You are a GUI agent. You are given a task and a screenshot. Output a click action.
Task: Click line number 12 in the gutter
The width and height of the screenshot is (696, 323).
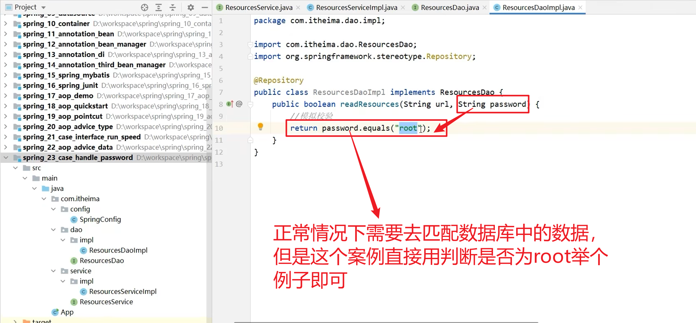tap(219, 152)
